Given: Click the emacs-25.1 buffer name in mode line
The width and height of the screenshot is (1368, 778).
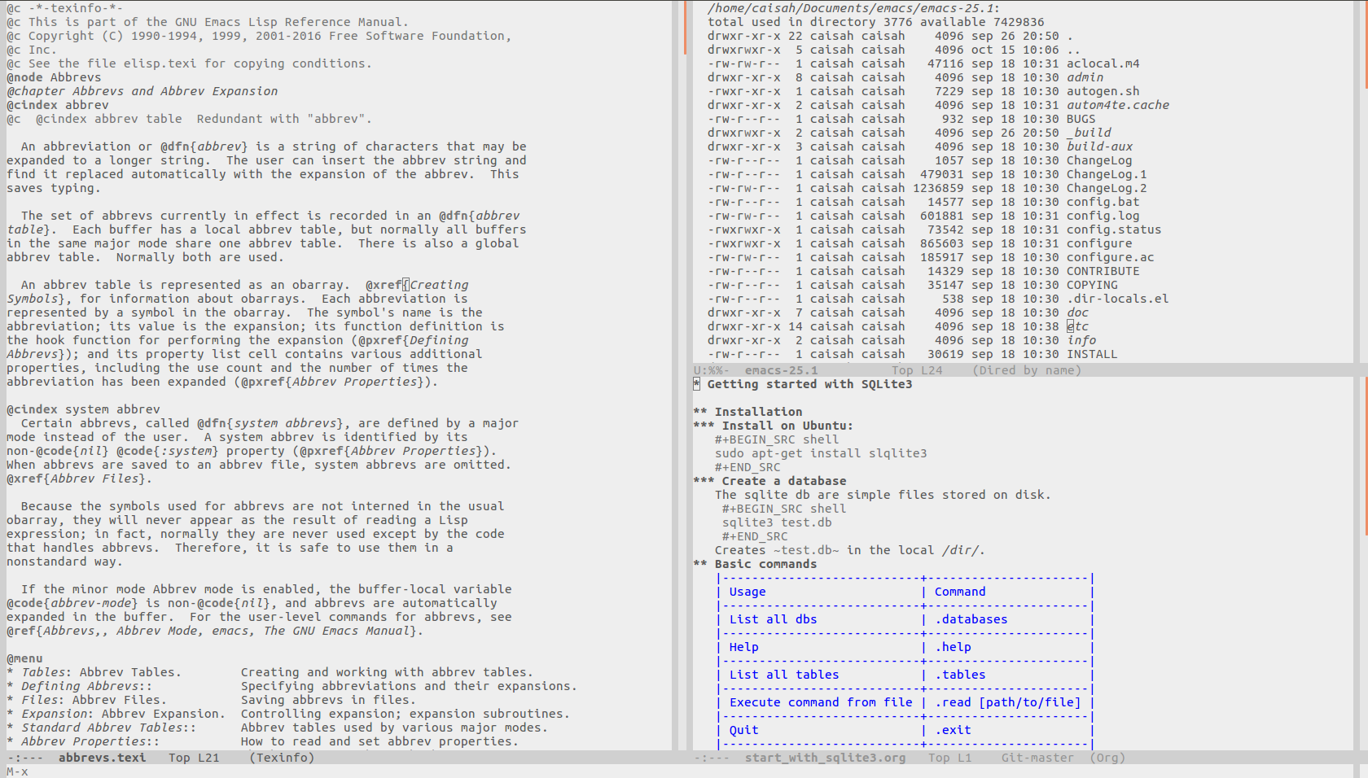Looking at the screenshot, I should tap(781, 370).
